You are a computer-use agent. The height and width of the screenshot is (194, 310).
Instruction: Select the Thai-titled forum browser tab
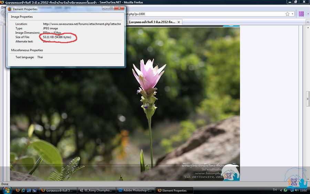point(152,22)
